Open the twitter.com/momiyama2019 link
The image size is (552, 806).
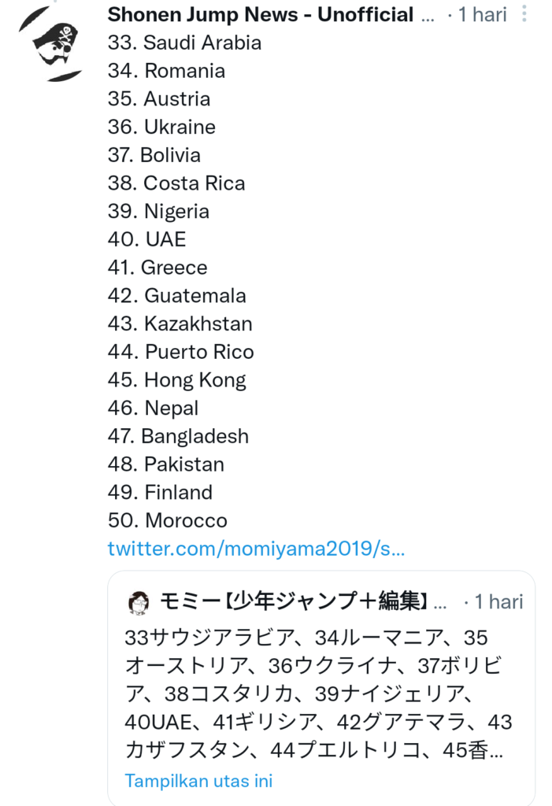pyautogui.click(x=257, y=549)
